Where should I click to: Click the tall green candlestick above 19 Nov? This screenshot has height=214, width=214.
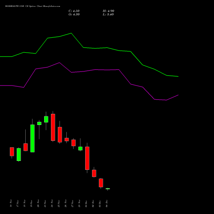(33, 138)
